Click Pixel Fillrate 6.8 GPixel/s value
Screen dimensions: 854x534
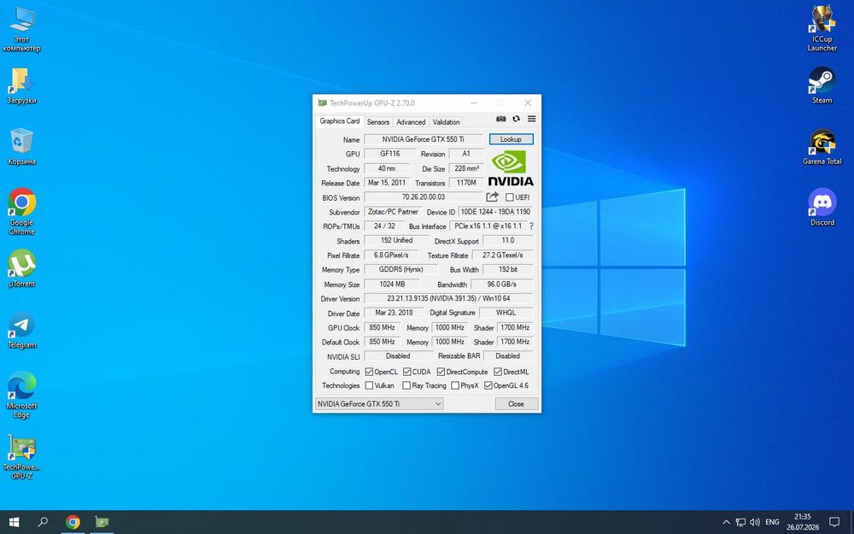click(x=391, y=255)
